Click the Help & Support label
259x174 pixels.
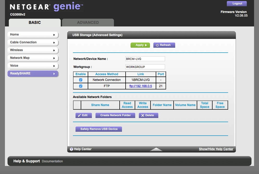(26, 161)
